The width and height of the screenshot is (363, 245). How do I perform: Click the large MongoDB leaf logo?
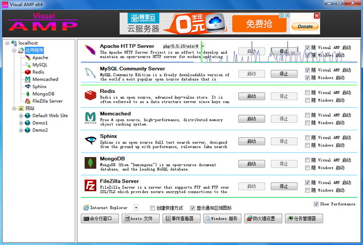(x=90, y=163)
